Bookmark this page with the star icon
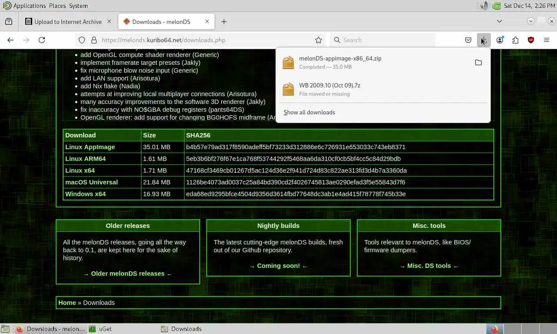Image resolution: width=557 pixels, height=334 pixels. (x=319, y=40)
